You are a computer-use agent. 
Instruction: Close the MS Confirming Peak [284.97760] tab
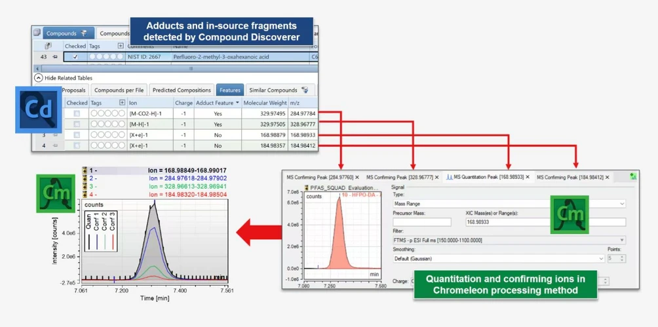pyautogui.click(x=357, y=177)
